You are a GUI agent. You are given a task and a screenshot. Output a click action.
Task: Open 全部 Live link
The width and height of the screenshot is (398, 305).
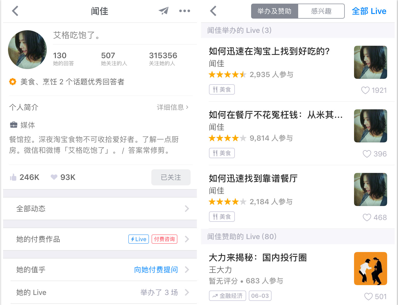click(x=369, y=11)
